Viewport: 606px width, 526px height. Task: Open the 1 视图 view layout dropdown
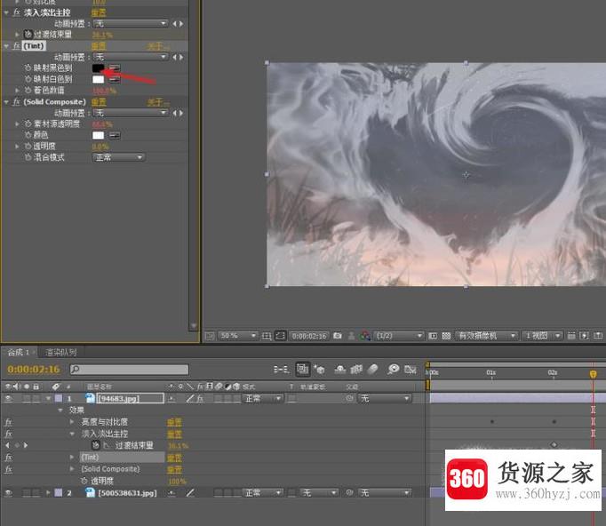[x=541, y=336]
